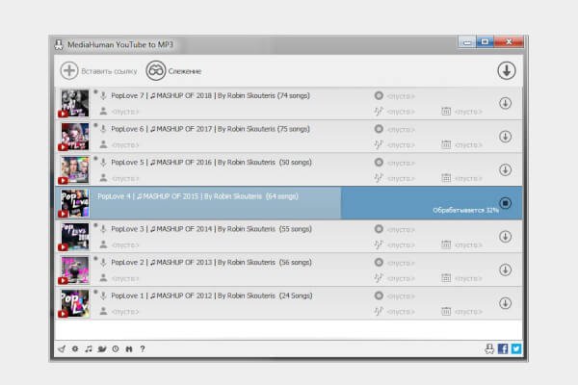Click the album disc icon in PopLove 6 row
This screenshot has height=385, width=578.
coord(379,129)
